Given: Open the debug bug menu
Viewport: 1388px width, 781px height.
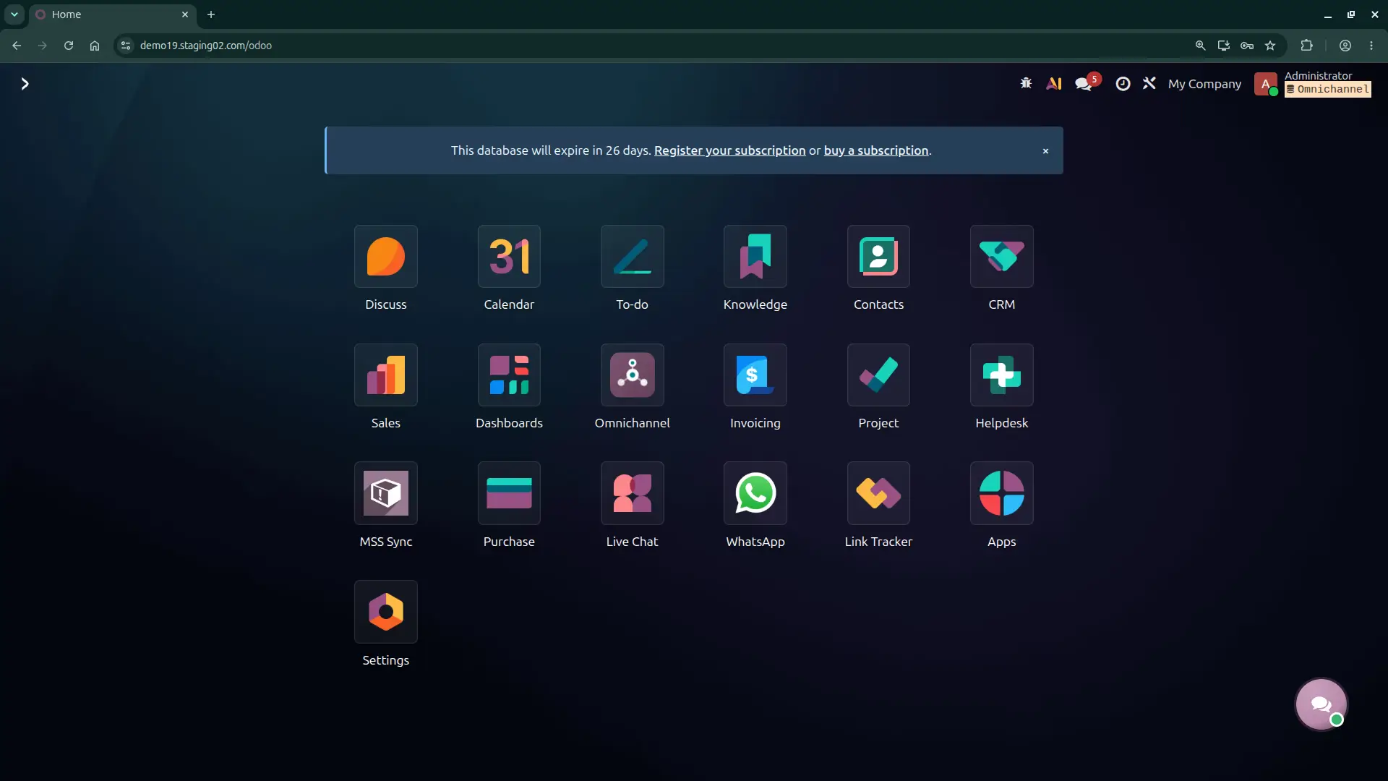Looking at the screenshot, I should tap(1026, 84).
